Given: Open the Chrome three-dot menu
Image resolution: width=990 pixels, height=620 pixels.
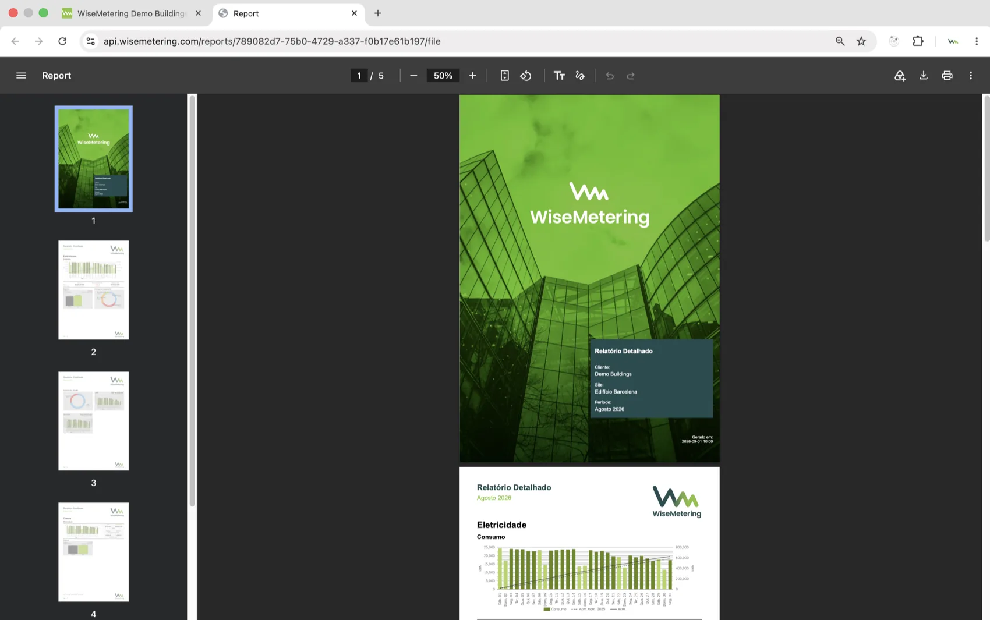Looking at the screenshot, I should pos(977,41).
